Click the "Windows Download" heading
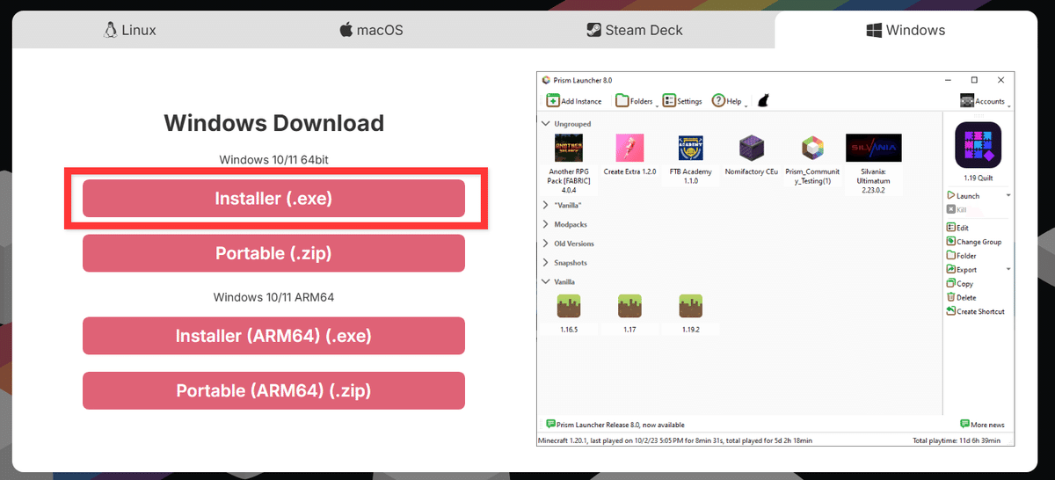The image size is (1055, 480). pos(273,122)
